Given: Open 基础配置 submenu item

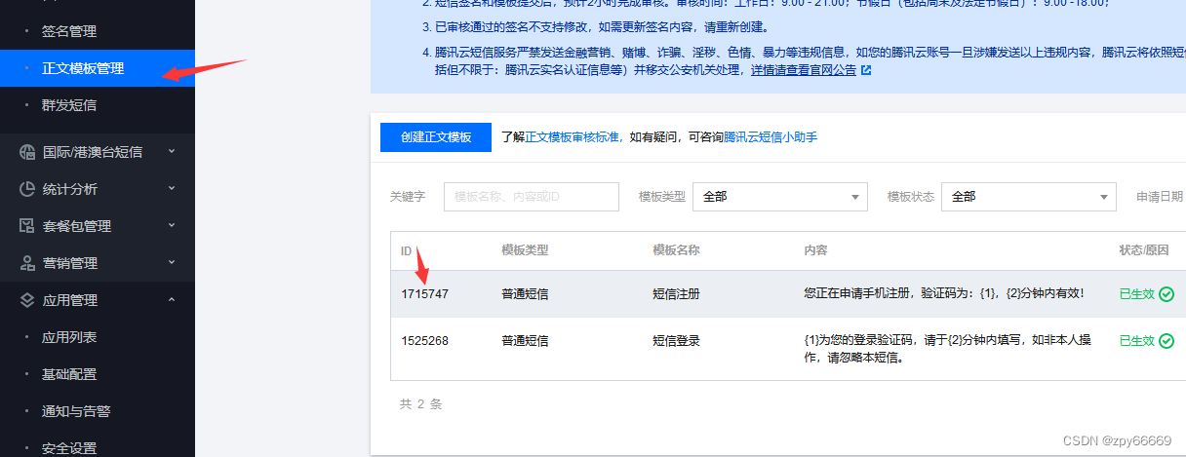Looking at the screenshot, I should [x=68, y=374].
